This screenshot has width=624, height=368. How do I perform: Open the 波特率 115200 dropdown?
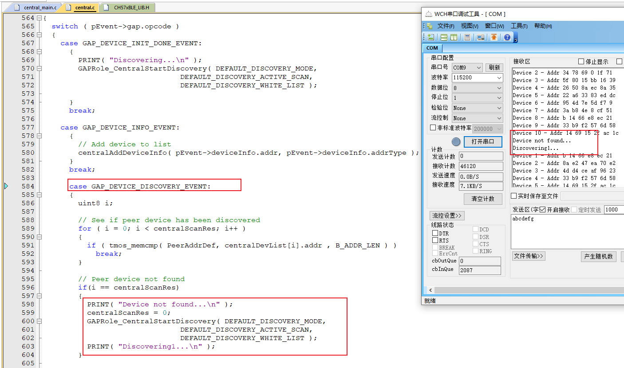tap(478, 78)
